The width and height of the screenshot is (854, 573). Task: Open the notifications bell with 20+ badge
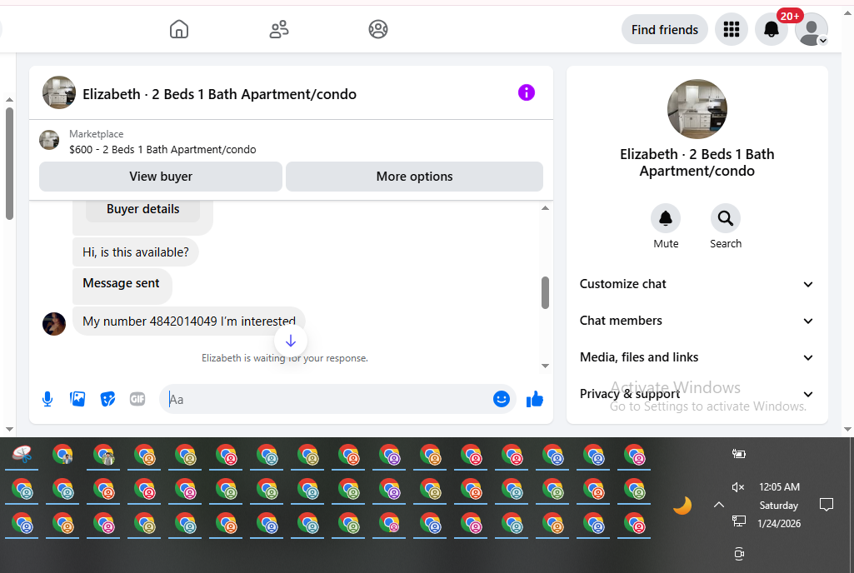click(x=772, y=29)
